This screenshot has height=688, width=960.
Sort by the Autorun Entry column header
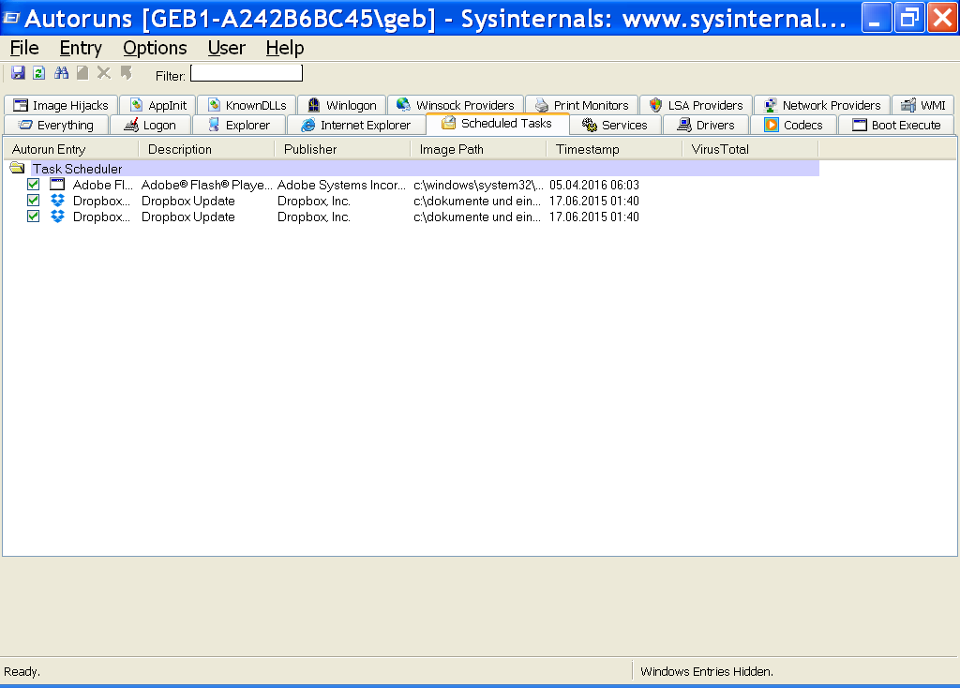pyautogui.click(x=71, y=149)
